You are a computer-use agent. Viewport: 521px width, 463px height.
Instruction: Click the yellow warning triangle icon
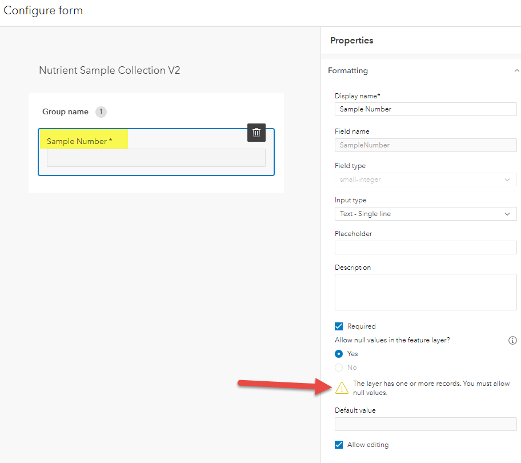[342, 388]
